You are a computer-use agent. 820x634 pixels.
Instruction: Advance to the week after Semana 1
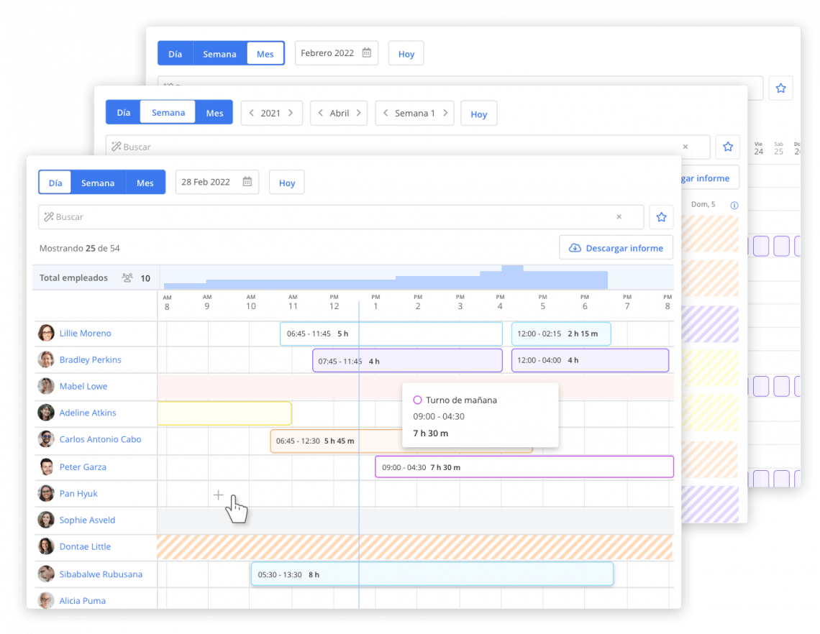[445, 113]
